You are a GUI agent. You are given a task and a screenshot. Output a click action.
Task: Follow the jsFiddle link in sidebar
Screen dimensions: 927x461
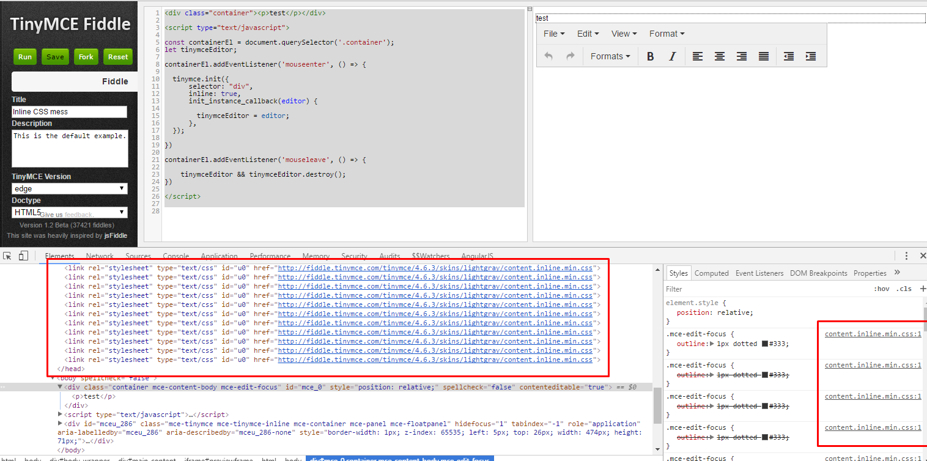click(x=116, y=235)
